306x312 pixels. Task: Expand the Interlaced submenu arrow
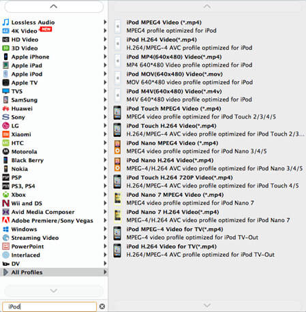pyautogui.click(x=105, y=255)
